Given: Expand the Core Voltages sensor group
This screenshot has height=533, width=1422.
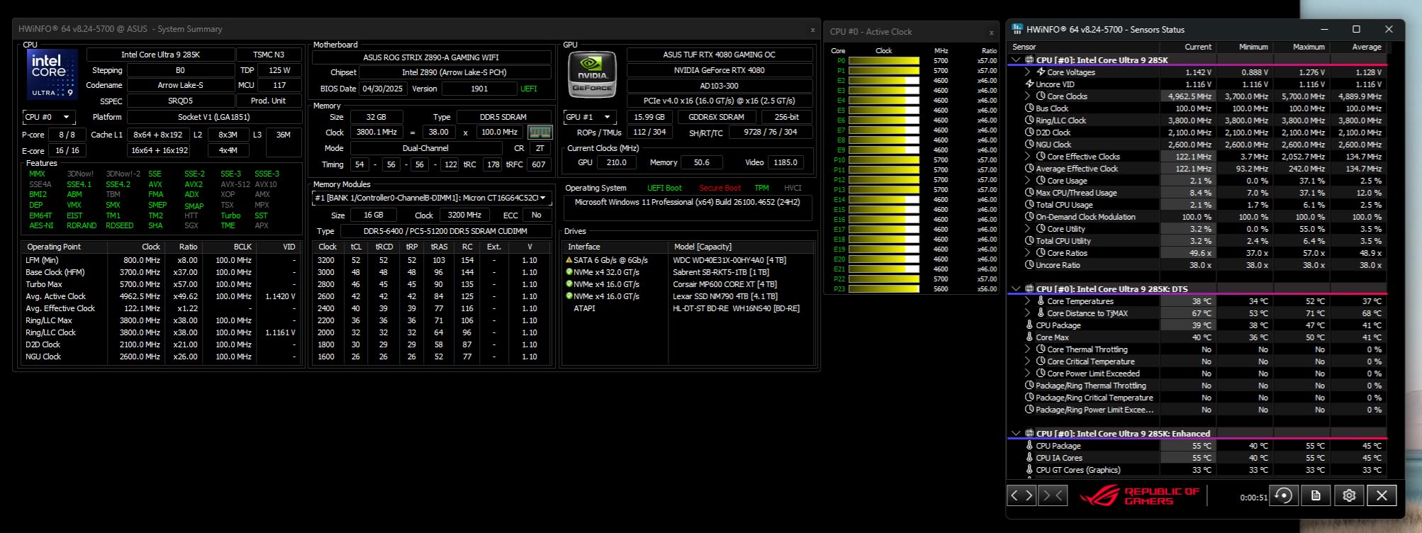Looking at the screenshot, I should [1027, 72].
